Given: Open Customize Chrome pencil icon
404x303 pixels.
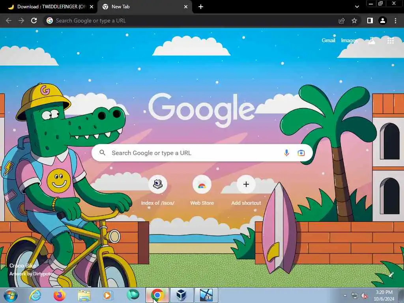Looking at the screenshot, I should 391,275.
